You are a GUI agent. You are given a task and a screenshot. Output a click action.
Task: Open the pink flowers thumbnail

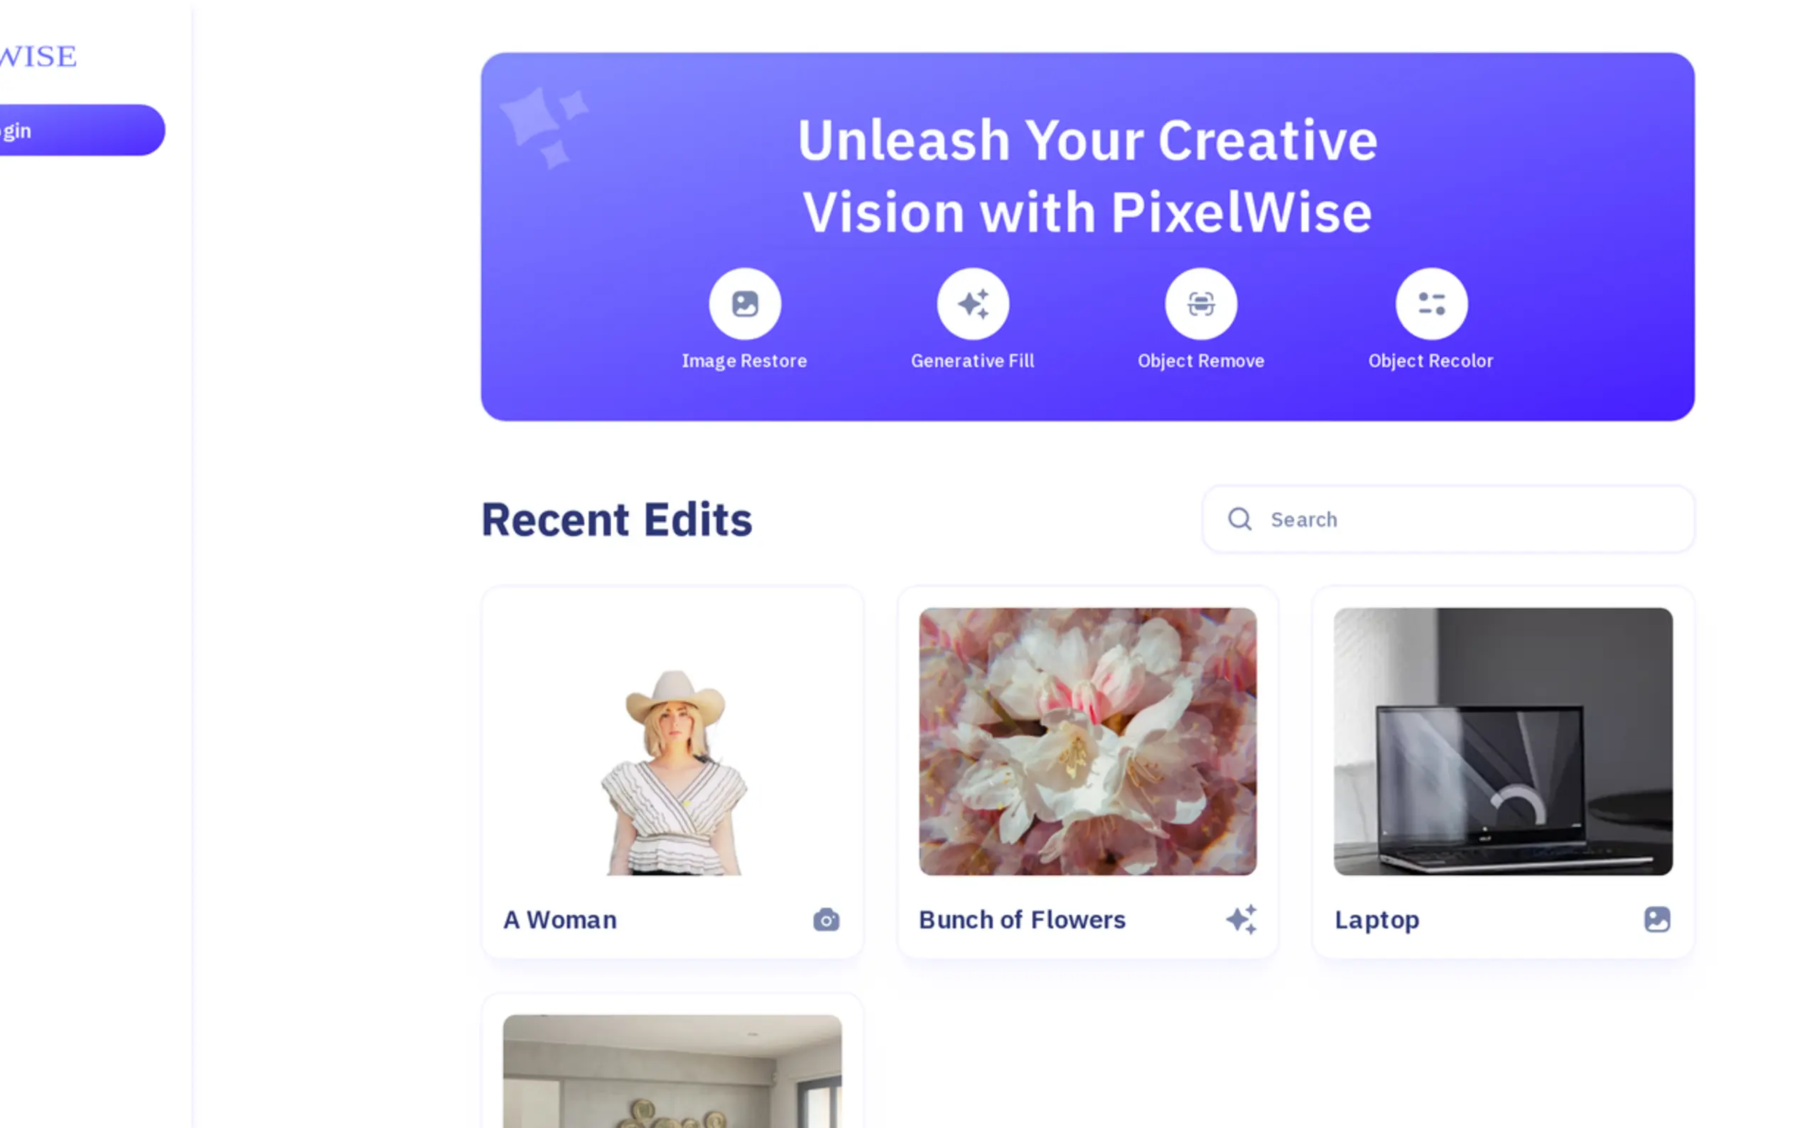pos(1087,741)
